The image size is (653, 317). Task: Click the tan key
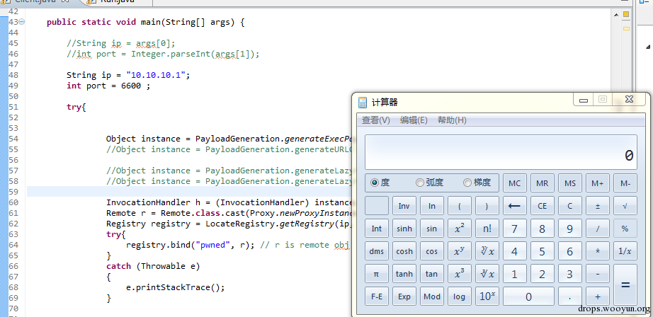click(x=432, y=274)
